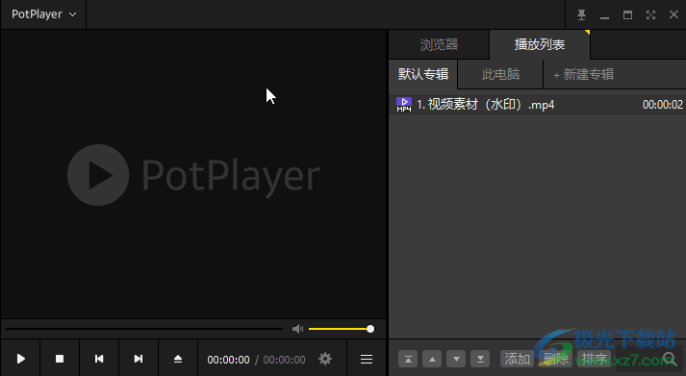The image size is (686, 376).
Task: Search the playlist with the magnifier icon
Action: pyautogui.click(x=670, y=359)
